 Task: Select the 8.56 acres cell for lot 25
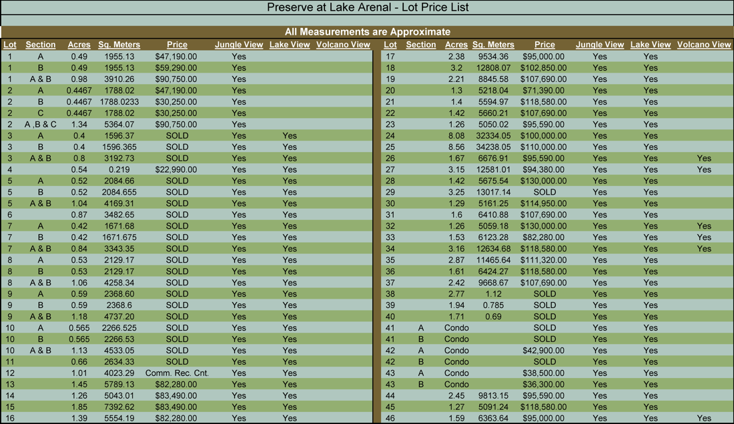click(x=456, y=147)
